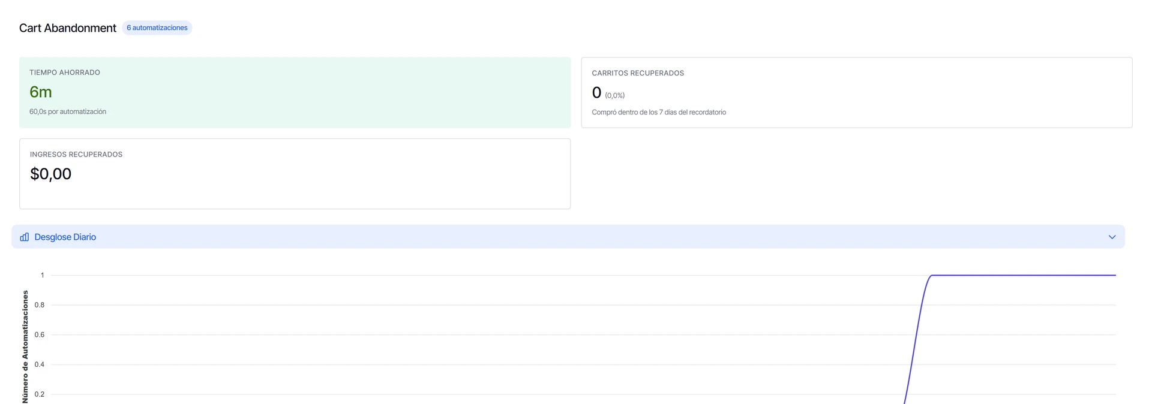Image resolution: width=1152 pixels, height=404 pixels.
Task: Click the '6m' time saved value
Action: (x=41, y=92)
